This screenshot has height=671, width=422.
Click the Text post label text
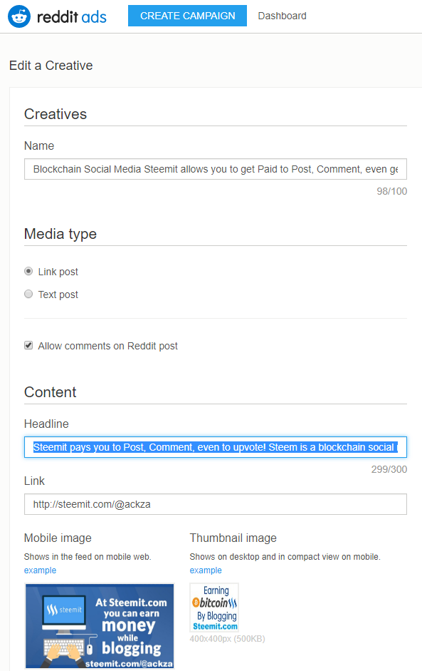coord(58,294)
